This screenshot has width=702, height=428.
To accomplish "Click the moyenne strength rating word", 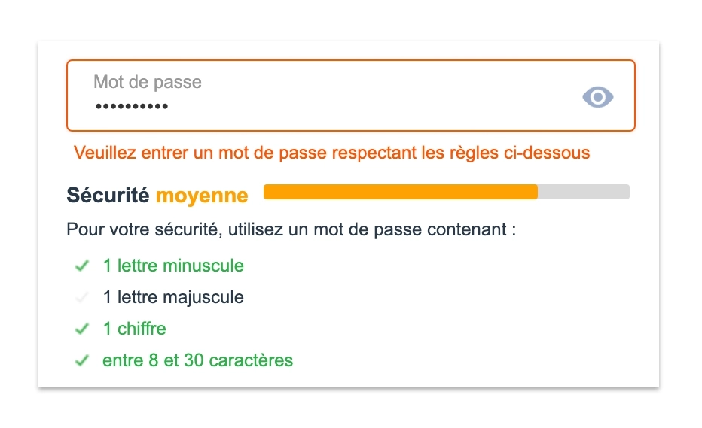I will coord(202,196).
